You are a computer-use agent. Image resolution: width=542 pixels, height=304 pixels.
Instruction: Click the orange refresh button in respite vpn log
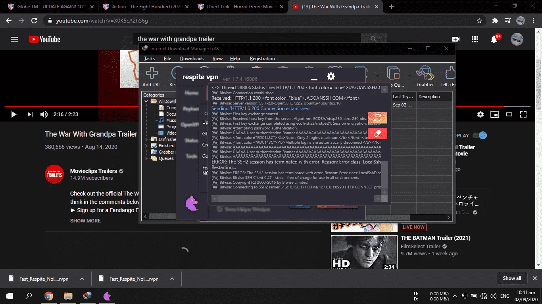point(377,118)
